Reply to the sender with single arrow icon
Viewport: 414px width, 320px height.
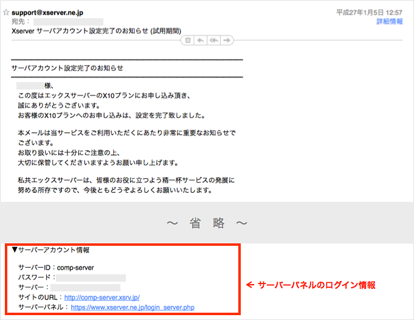pyautogui.click(x=201, y=40)
